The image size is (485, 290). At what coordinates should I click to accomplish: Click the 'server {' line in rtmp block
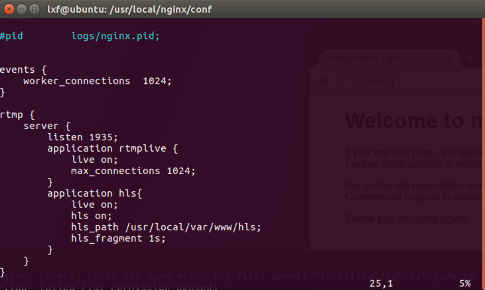click(x=47, y=126)
